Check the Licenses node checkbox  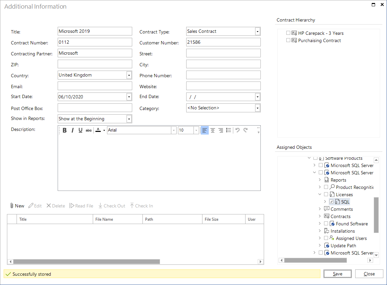(x=326, y=195)
